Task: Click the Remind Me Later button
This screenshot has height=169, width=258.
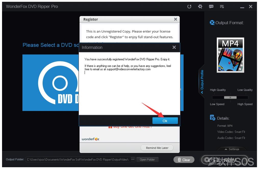Action: 157,148
